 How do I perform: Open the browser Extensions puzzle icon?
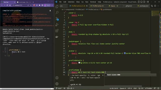click(39, 5)
